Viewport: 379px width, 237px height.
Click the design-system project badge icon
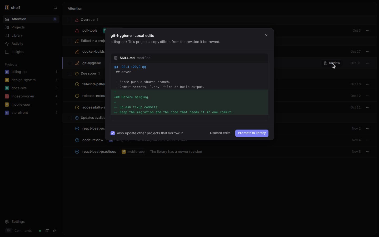(7, 80)
